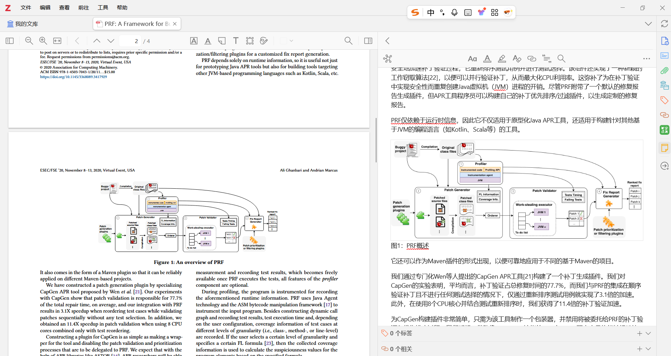The image size is (671, 356).
Task: Click Figure 1 diagram in note
Action: [517, 190]
